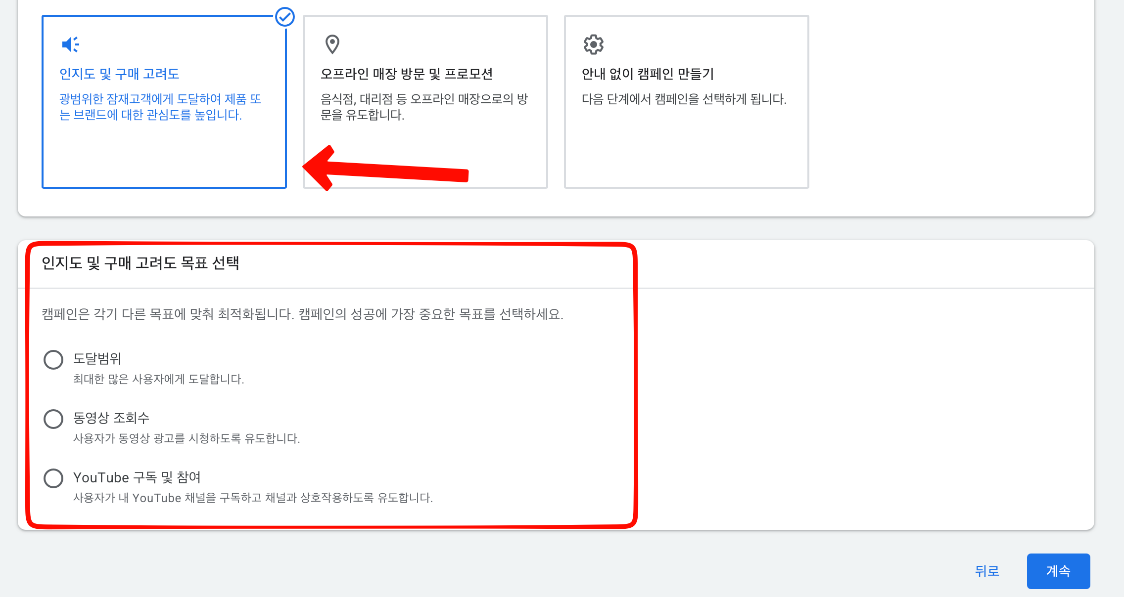Go back with the 뒤로 link
1124x597 pixels.
click(x=987, y=571)
